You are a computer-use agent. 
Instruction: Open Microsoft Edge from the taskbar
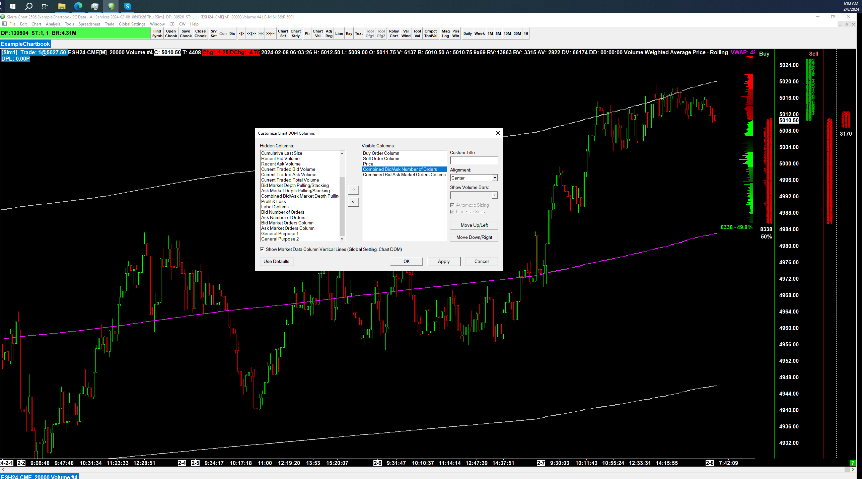[78, 6]
